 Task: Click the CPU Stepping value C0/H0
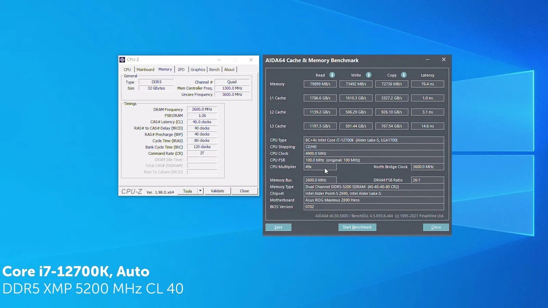(374, 147)
